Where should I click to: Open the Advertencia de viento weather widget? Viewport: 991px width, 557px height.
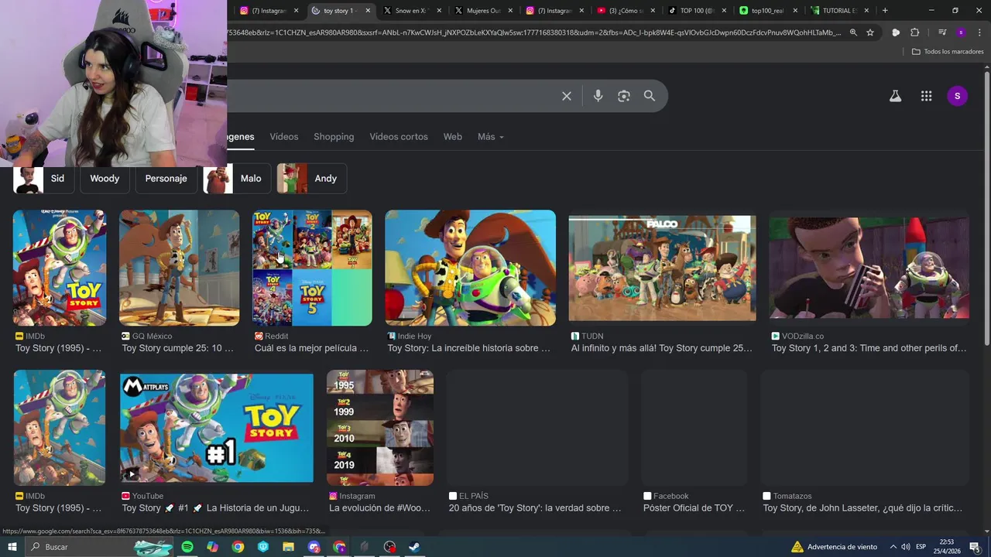834,547
